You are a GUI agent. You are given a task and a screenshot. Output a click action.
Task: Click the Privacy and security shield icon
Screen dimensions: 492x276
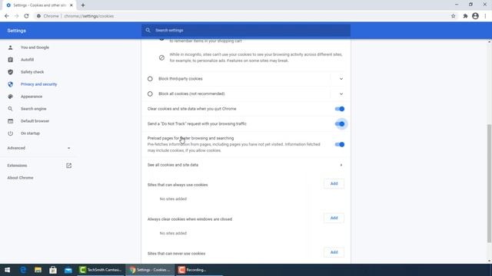[10, 84]
